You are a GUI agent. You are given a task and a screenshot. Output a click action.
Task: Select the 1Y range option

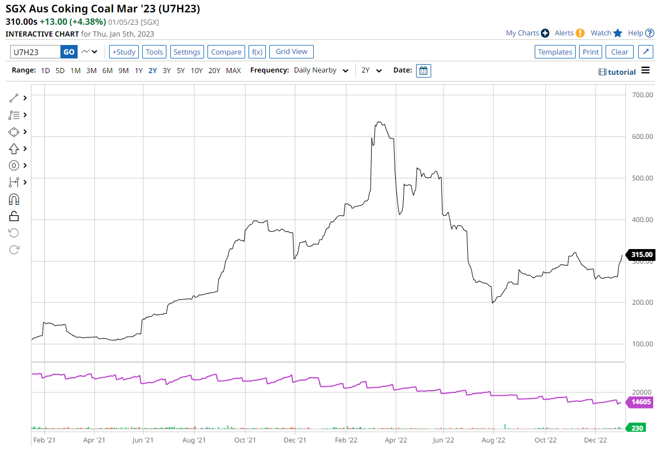coord(138,71)
